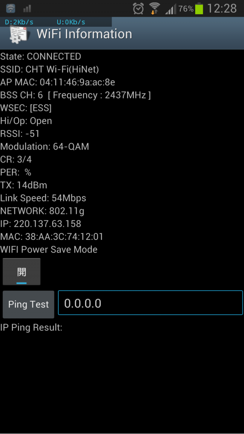Tap the upload speed U:0Kb/s indicator

tap(71, 22)
